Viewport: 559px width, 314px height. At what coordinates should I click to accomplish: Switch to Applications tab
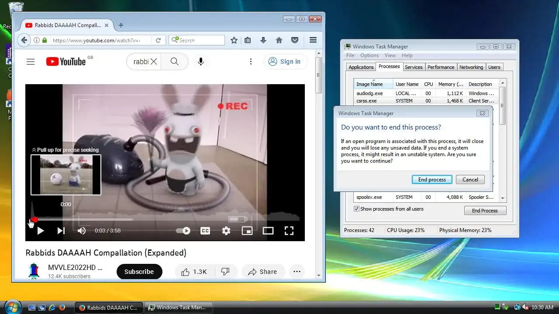coord(361,67)
